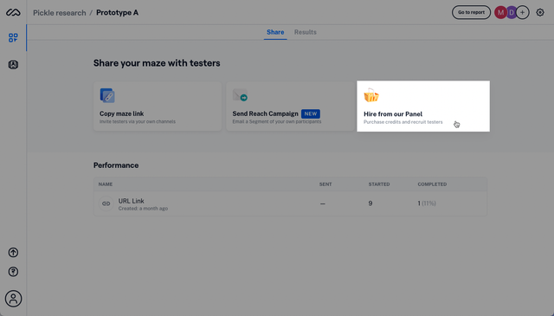This screenshot has width=554, height=316.
Task: Switch to the Results tab
Action: [x=306, y=32]
